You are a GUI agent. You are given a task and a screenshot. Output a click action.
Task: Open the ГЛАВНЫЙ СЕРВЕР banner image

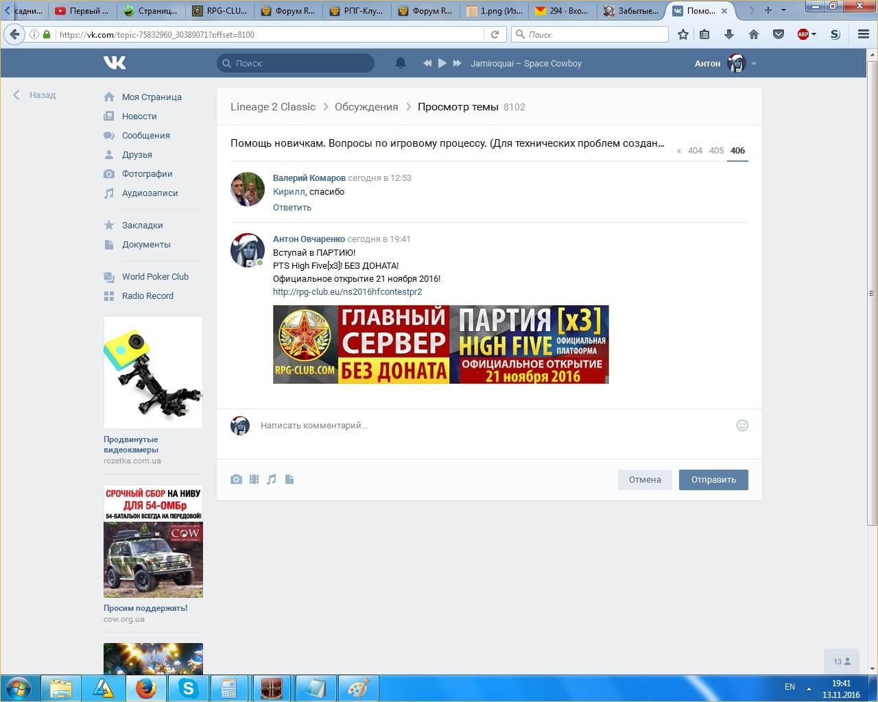[441, 344]
